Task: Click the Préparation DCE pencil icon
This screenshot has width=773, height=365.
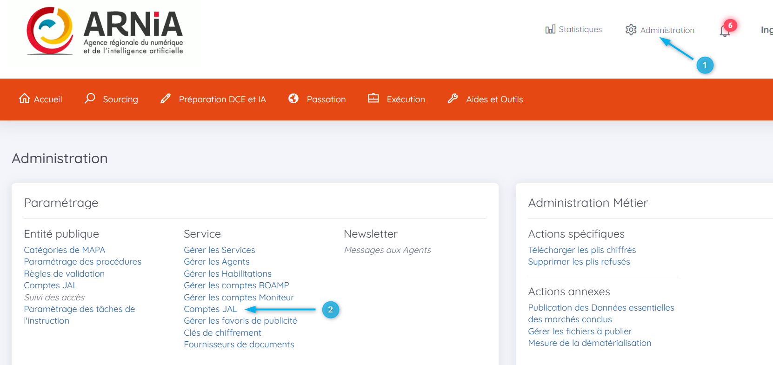Action: [166, 99]
